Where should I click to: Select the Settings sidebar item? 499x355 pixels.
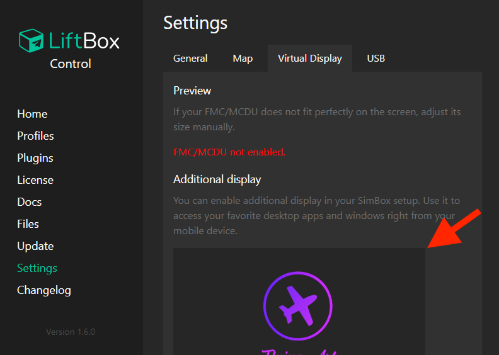[37, 268]
